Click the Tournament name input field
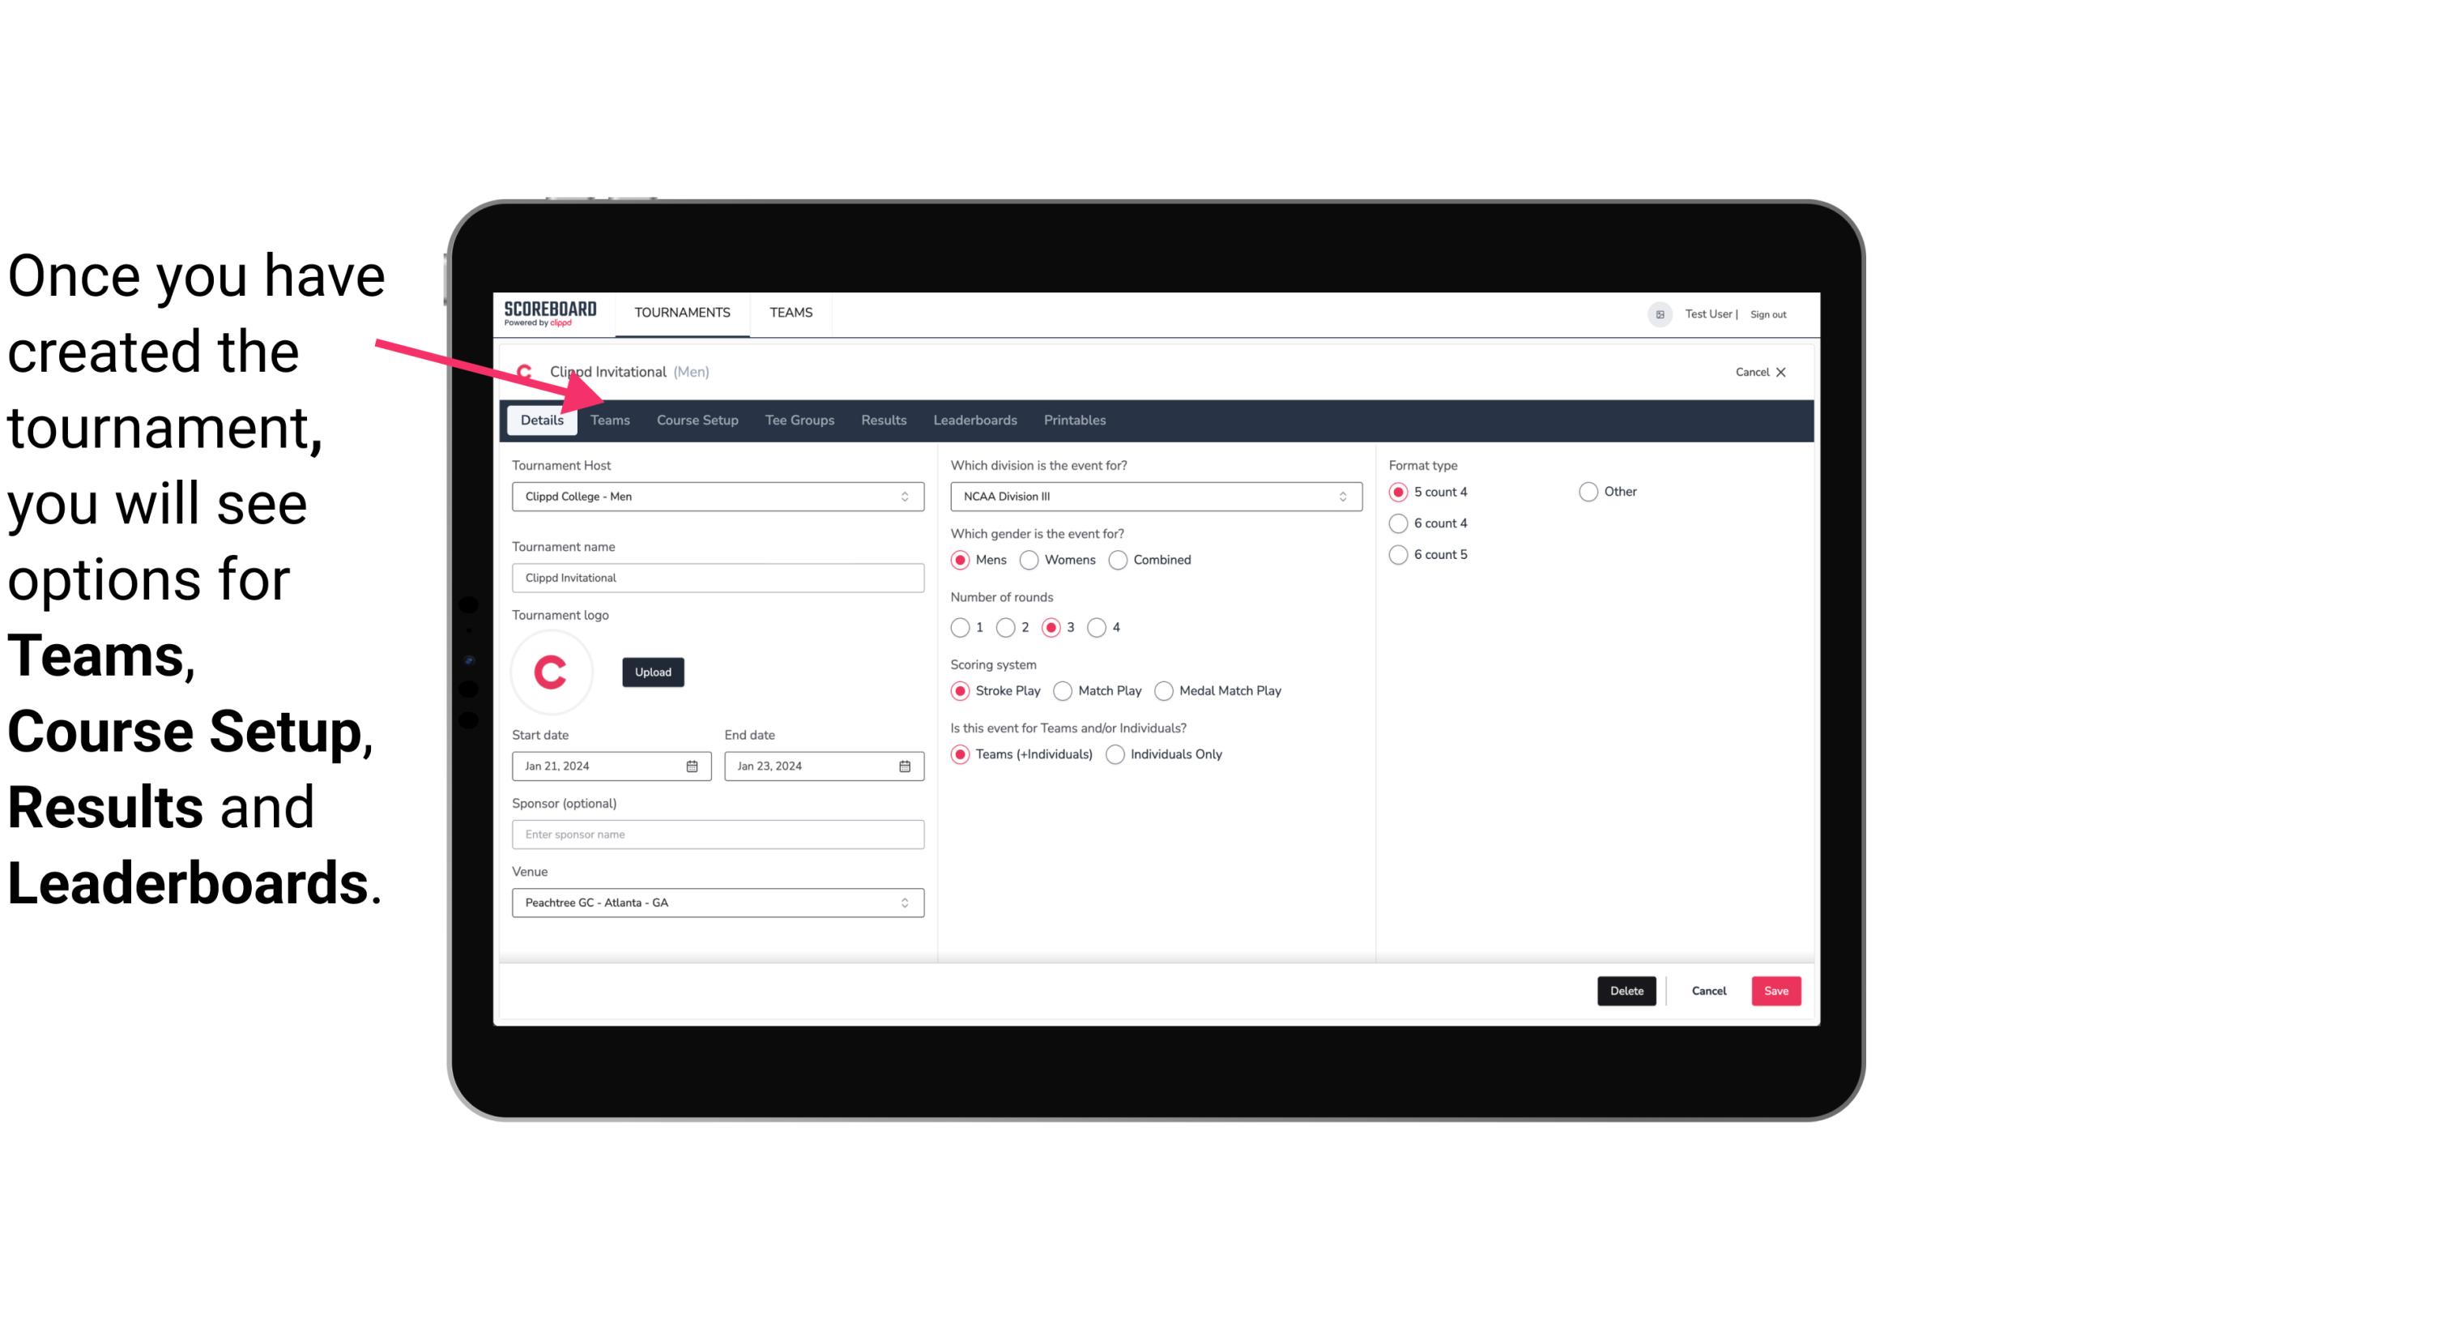2451x1319 pixels. [718, 577]
